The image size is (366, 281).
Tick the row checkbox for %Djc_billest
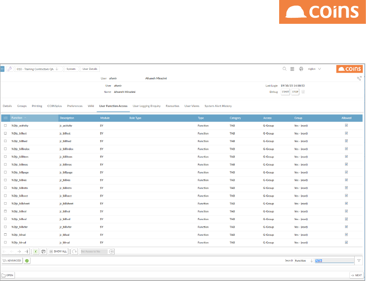point(5,133)
